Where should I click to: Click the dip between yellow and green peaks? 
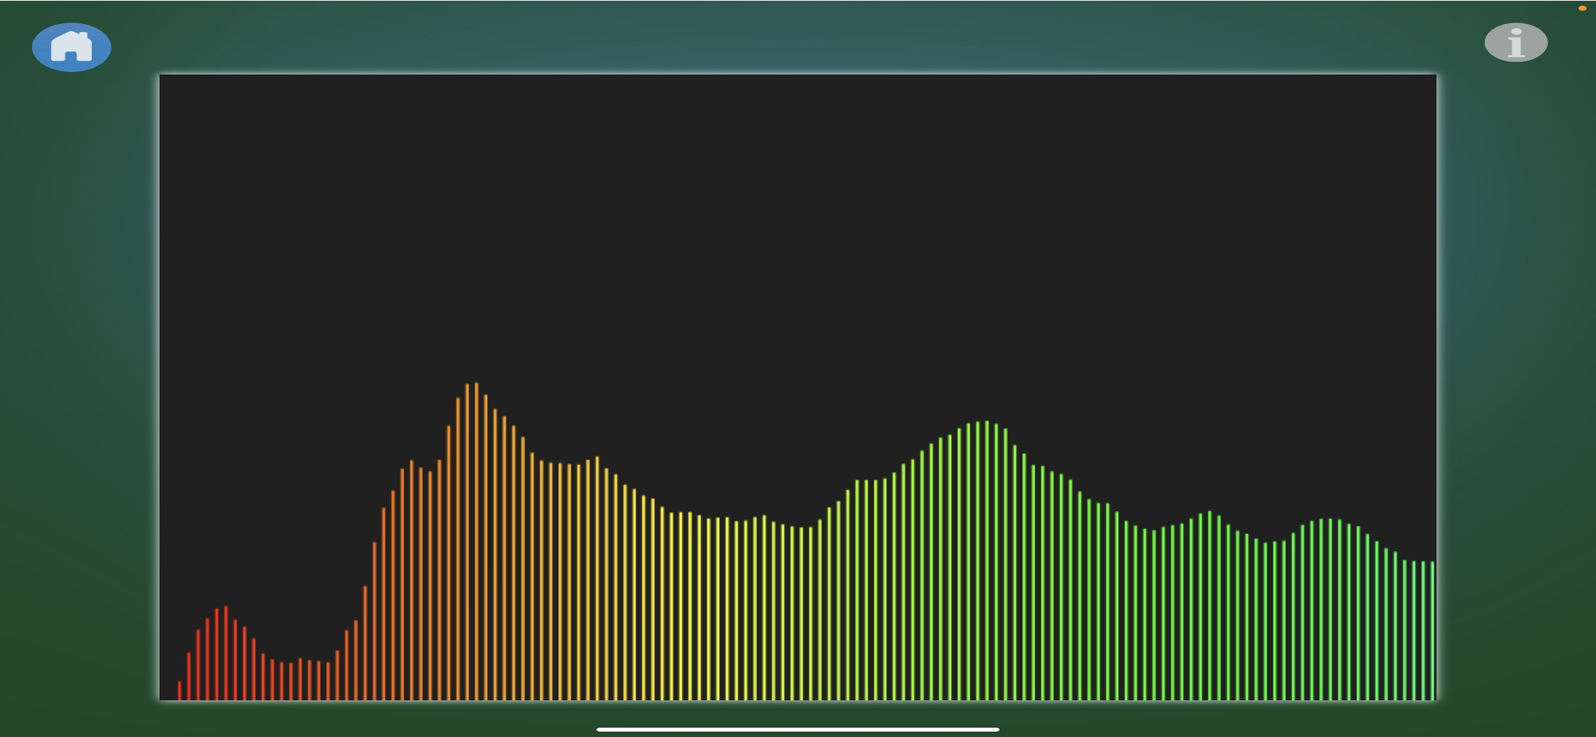point(800,613)
